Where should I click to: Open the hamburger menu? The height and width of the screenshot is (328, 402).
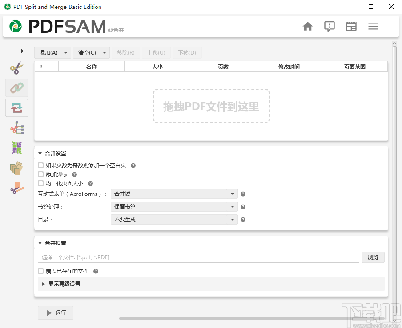pos(373,27)
